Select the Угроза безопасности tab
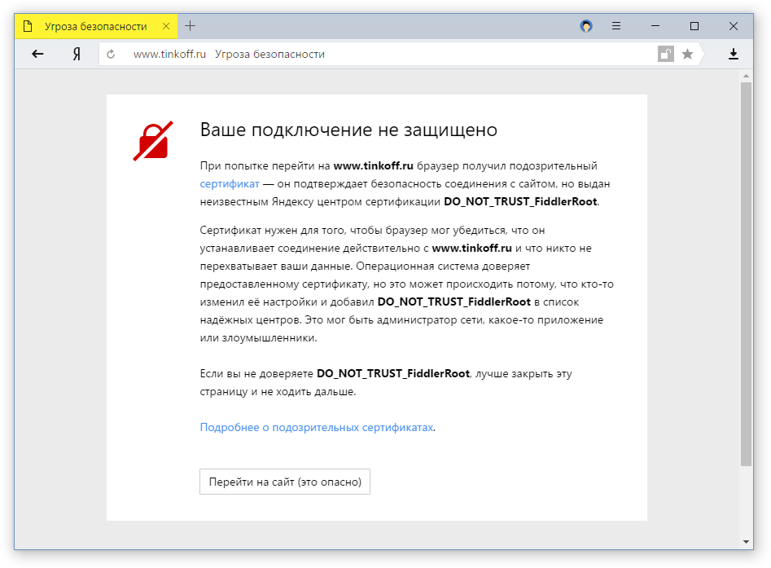Screen dimensions: 771x568 coord(95,26)
